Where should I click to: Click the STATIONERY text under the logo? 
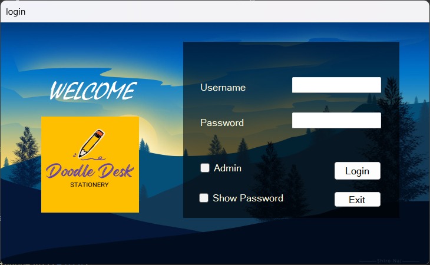click(90, 184)
